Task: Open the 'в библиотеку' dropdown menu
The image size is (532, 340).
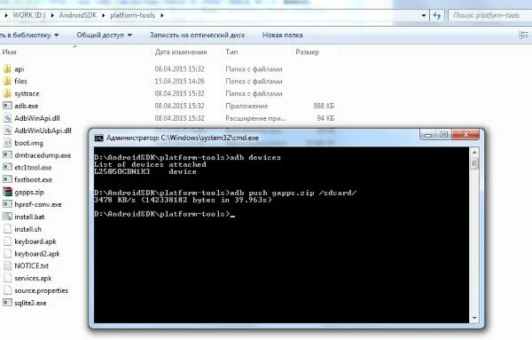Action: 29,35
